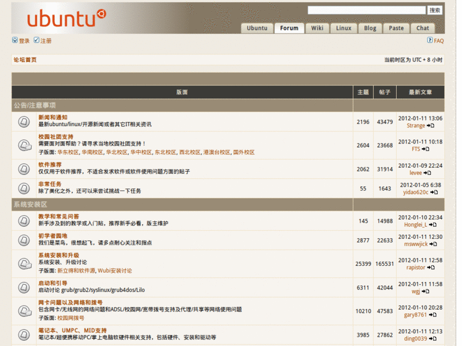Click the register icon beside 注册
The image size is (462, 346).
point(36,40)
